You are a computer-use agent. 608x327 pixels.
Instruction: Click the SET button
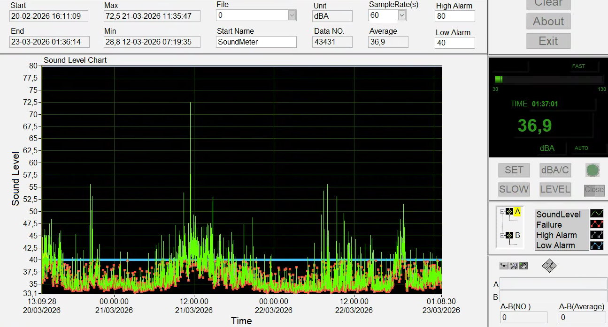[x=514, y=170]
